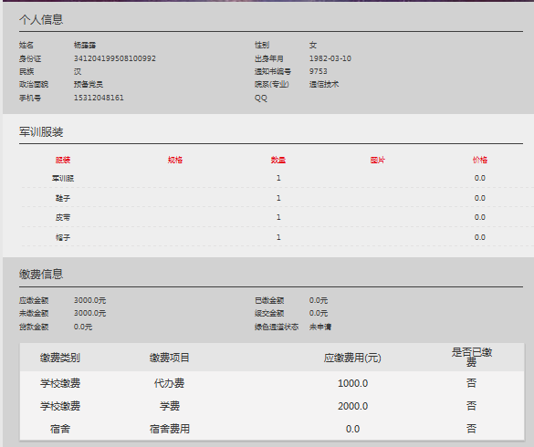Select the ID number 341204199508100992
Viewport: 534px width, 447px height.
click(115, 58)
